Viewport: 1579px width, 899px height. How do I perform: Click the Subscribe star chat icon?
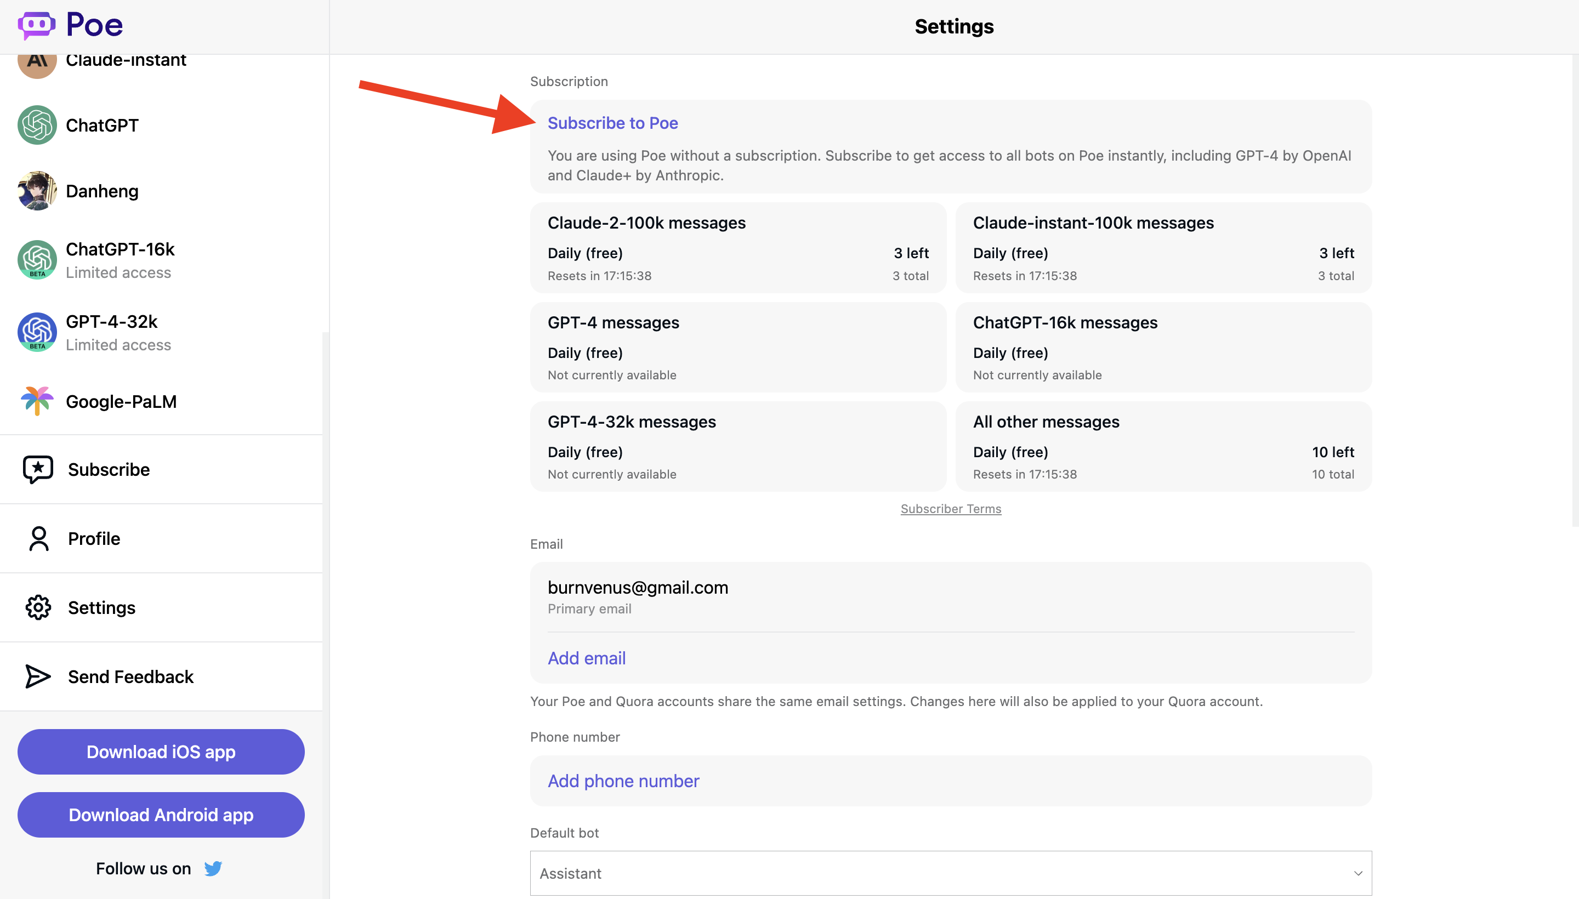point(38,469)
